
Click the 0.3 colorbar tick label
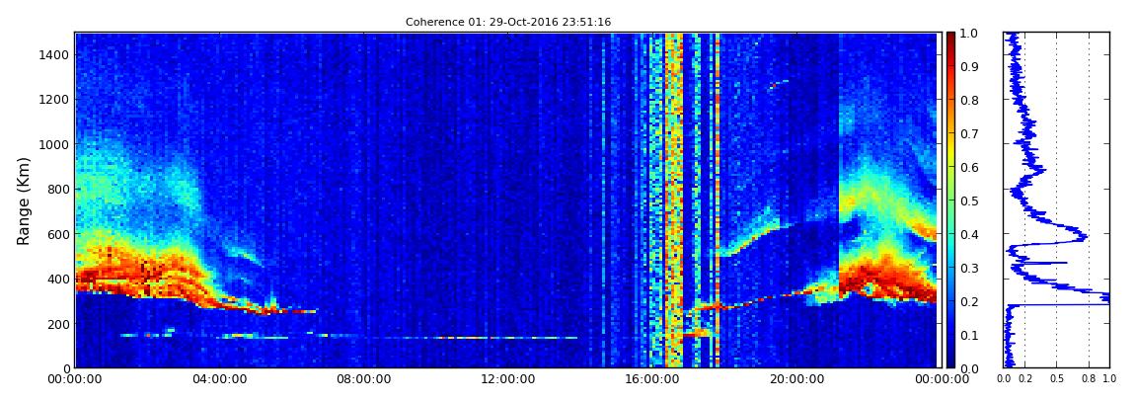[x=969, y=268]
